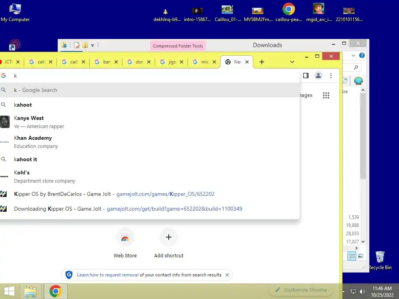Switch Downloads to large icons view

tap(360, 256)
